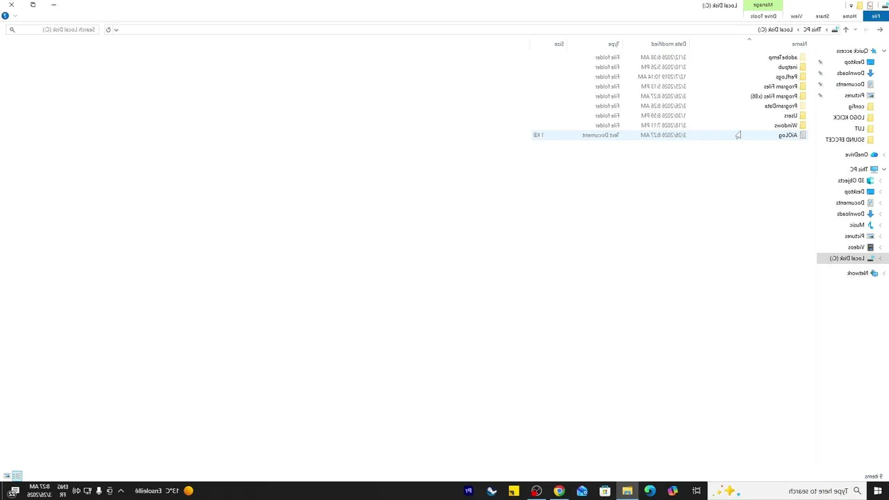The width and height of the screenshot is (889, 500).
Task: Show hidden tray icons chevron
Action: tap(121, 491)
